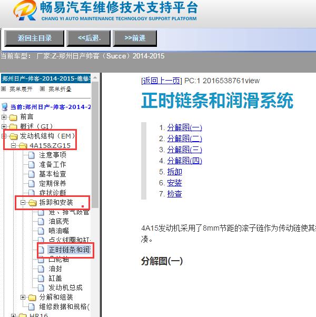Viewport: 316px width, 317px height.
Task: Click the 发动机总成 page icon
Action: 41,288
